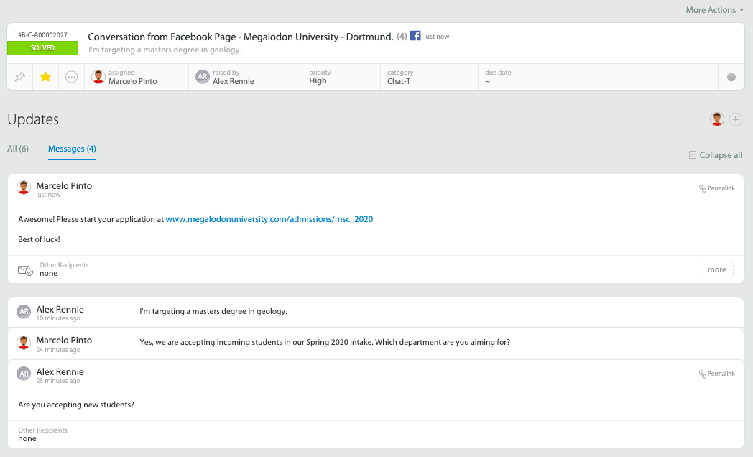Click the ticket subtitle about geology masters degree

(165, 50)
